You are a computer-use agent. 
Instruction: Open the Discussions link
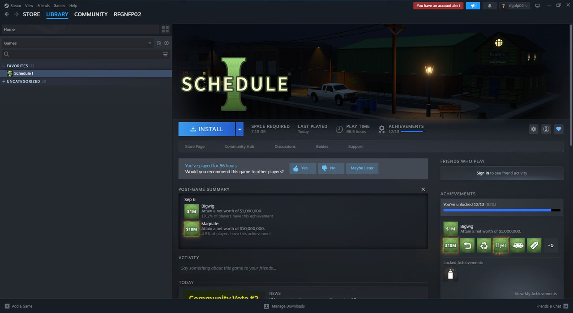tap(285, 146)
